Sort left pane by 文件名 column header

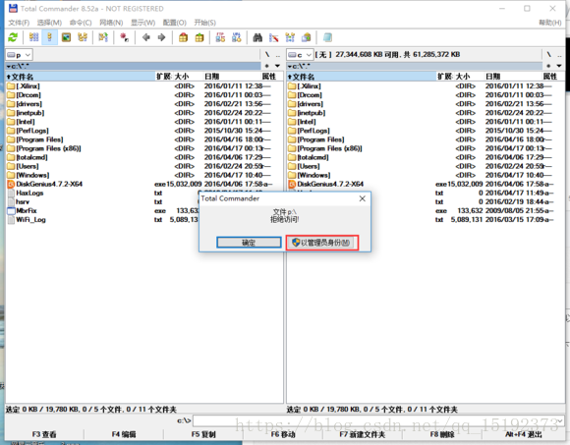[81, 77]
